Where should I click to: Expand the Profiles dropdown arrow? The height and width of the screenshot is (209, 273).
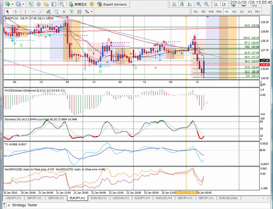pyautogui.click(x=23, y=4)
